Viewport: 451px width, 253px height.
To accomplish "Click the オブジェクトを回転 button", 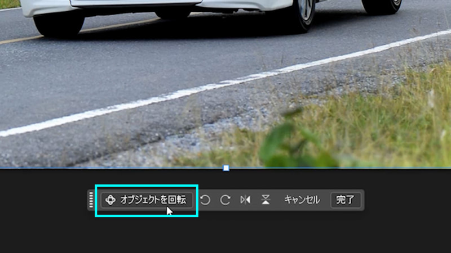I will click(147, 200).
